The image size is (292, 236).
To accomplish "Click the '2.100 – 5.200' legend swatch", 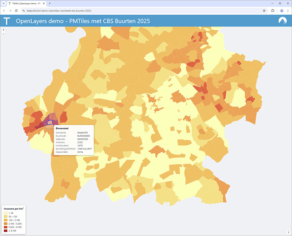I will pos(6,224).
